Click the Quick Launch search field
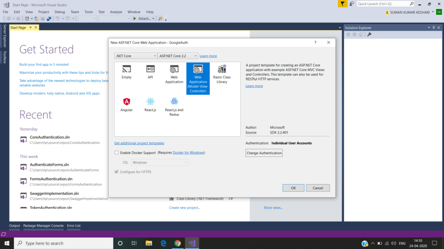The height and width of the screenshot is (249, 444). [382, 3]
